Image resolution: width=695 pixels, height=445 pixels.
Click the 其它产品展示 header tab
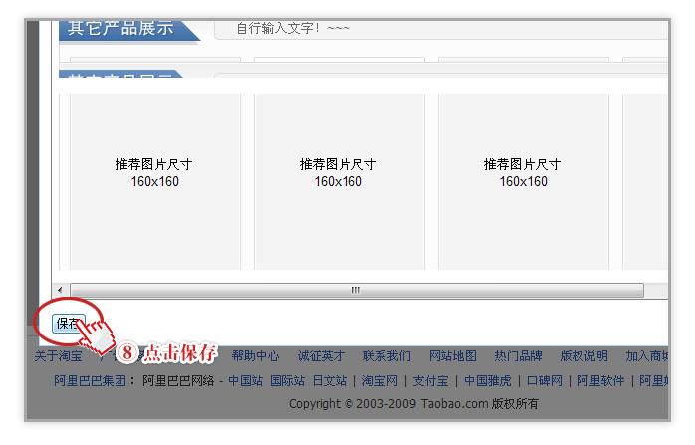point(121,28)
